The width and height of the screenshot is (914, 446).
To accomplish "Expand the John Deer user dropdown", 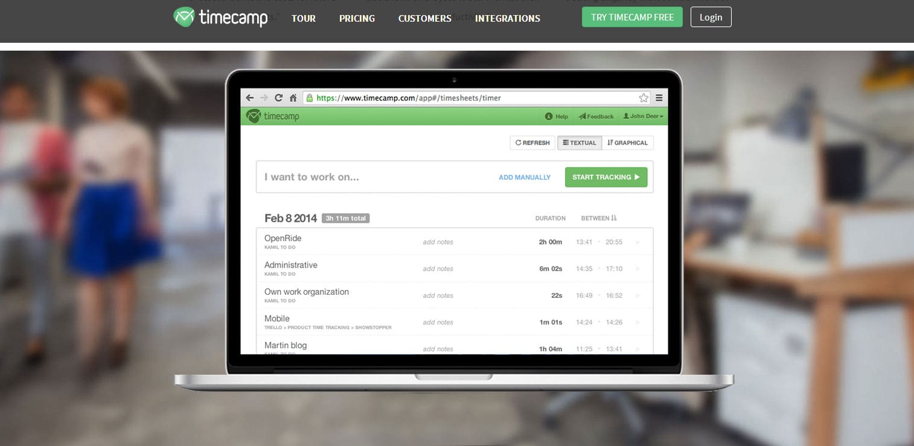I will (643, 116).
